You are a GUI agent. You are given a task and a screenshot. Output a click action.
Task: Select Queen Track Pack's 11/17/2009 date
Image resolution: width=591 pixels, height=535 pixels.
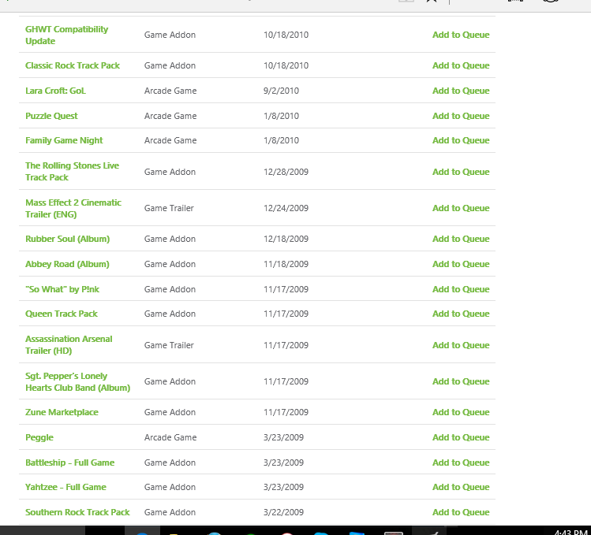[286, 314]
